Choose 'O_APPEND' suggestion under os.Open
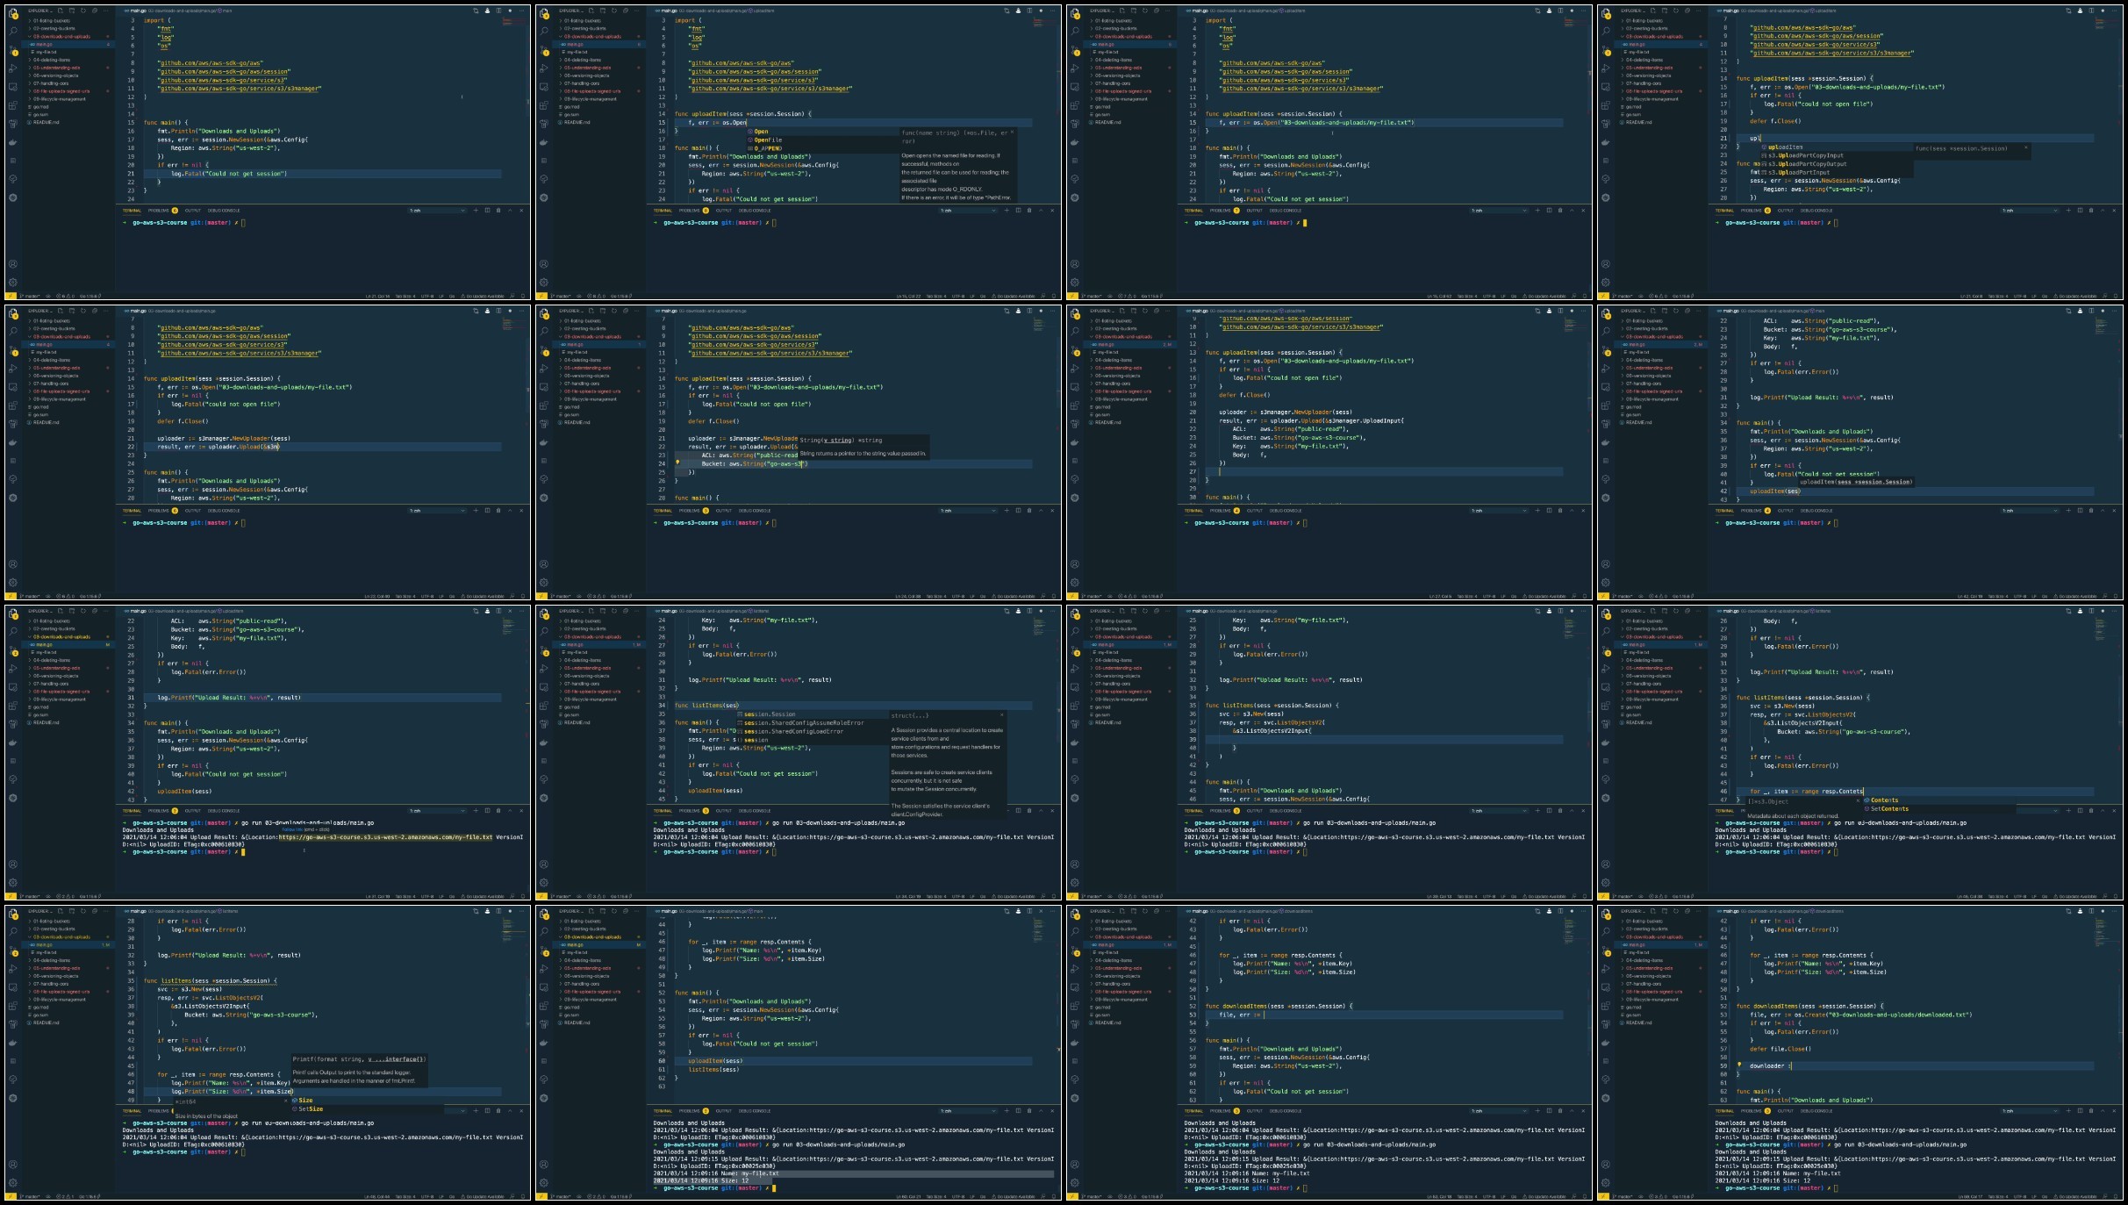 [x=765, y=148]
